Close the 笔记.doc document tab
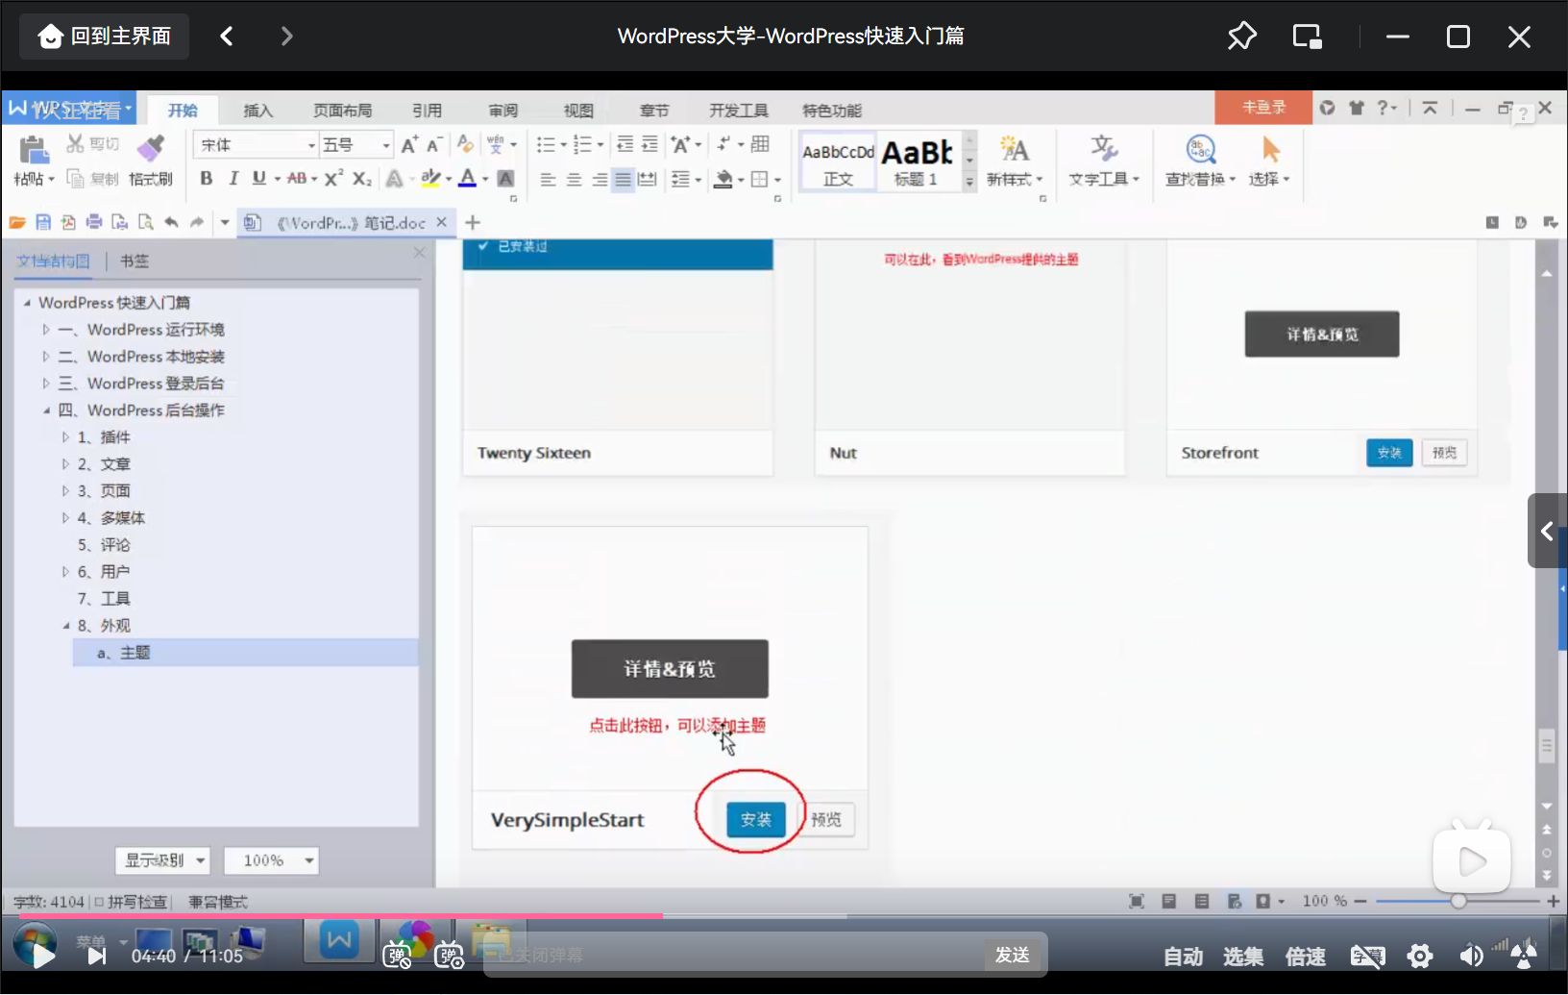This screenshot has height=995, width=1568. [x=441, y=222]
